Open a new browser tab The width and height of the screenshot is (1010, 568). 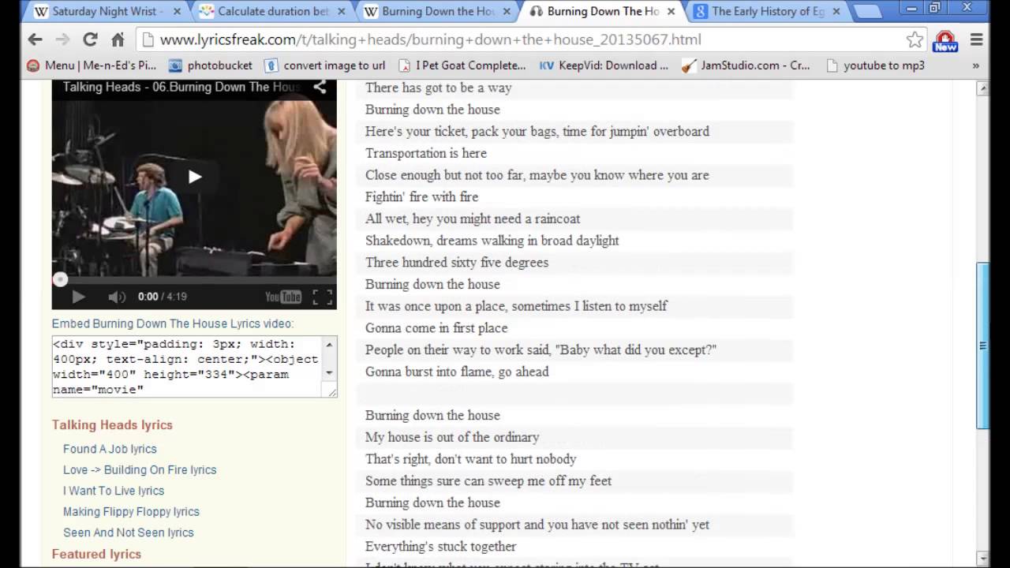869,12
